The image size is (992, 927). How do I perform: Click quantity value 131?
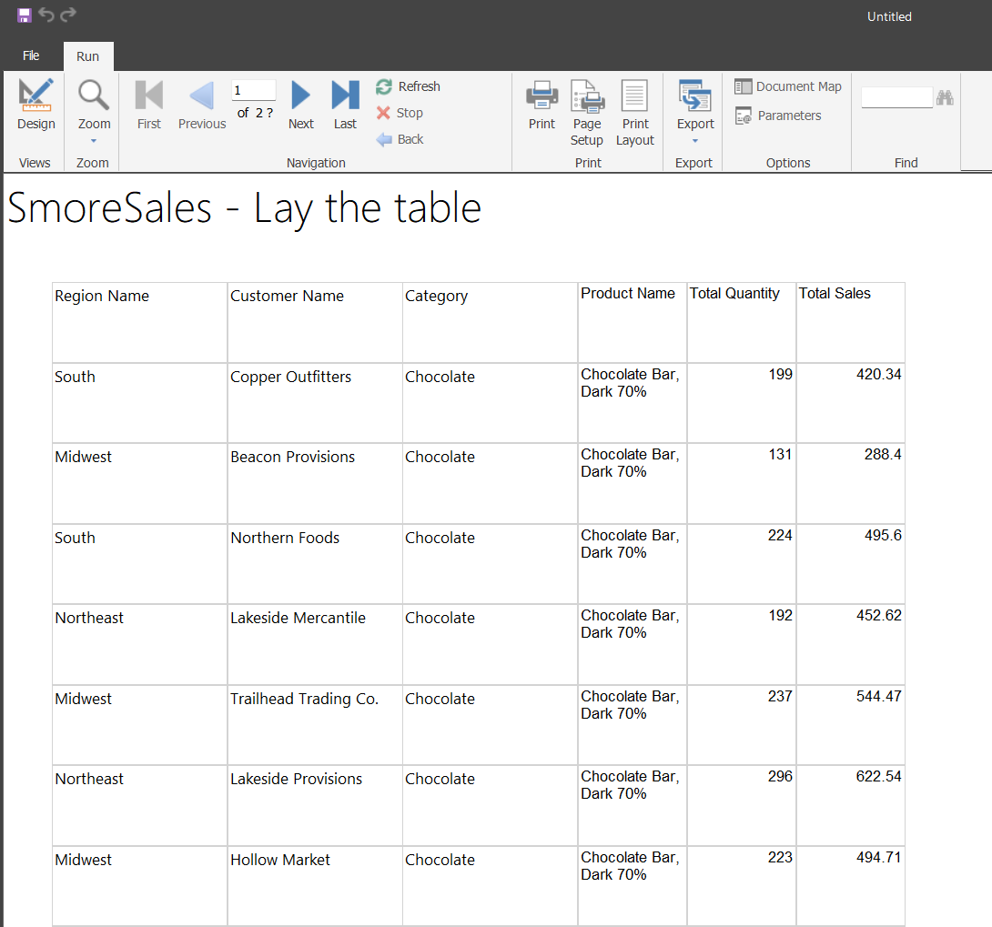click(780, 454)
